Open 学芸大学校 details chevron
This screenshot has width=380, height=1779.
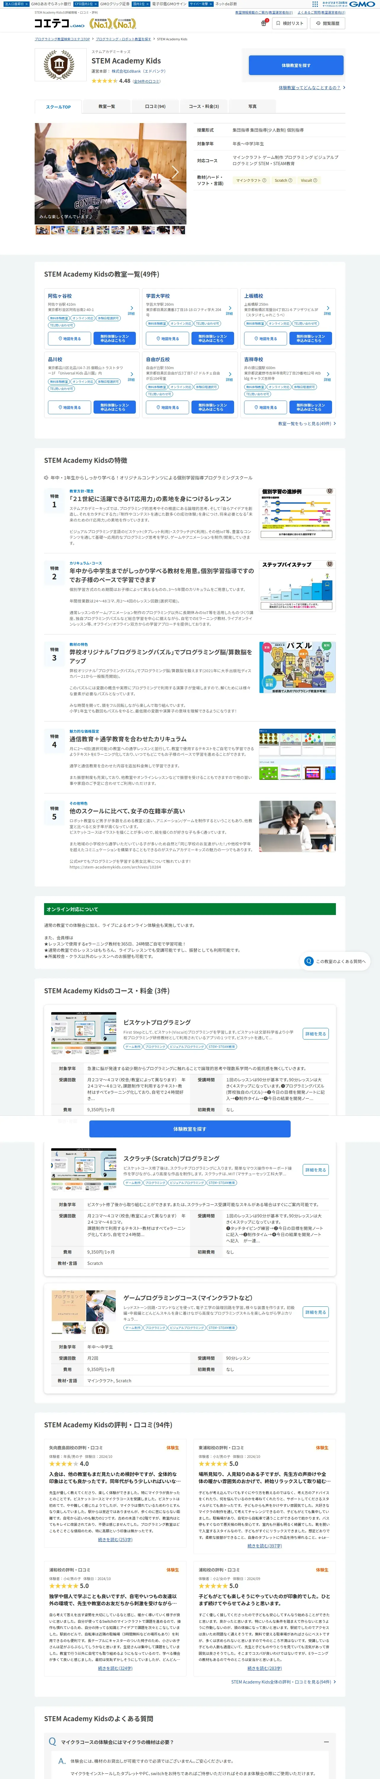point(230,310)
